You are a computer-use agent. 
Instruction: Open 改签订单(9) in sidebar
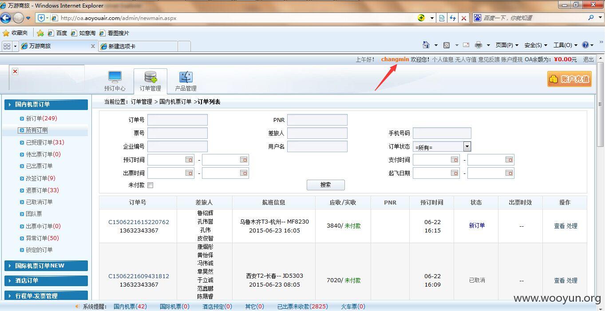(x=40, y=178)
